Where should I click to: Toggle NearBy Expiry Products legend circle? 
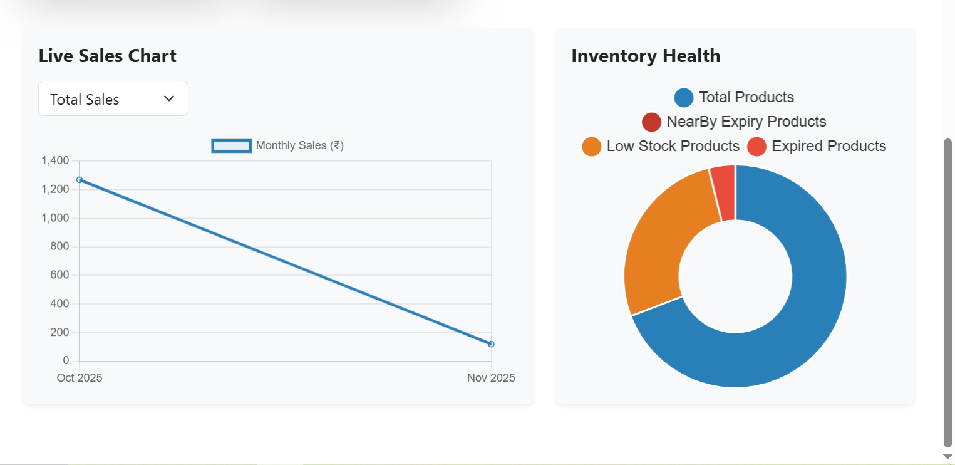651,122
